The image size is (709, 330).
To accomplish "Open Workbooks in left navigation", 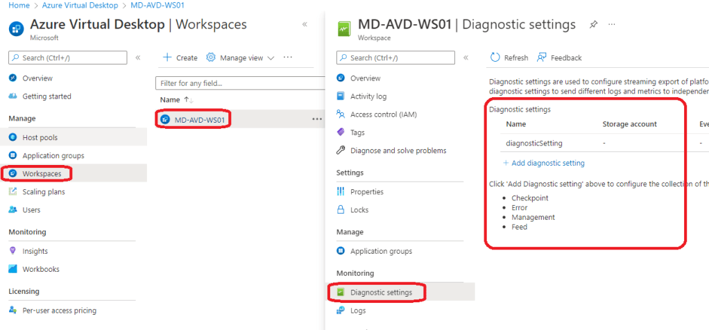I will (41, 269).
